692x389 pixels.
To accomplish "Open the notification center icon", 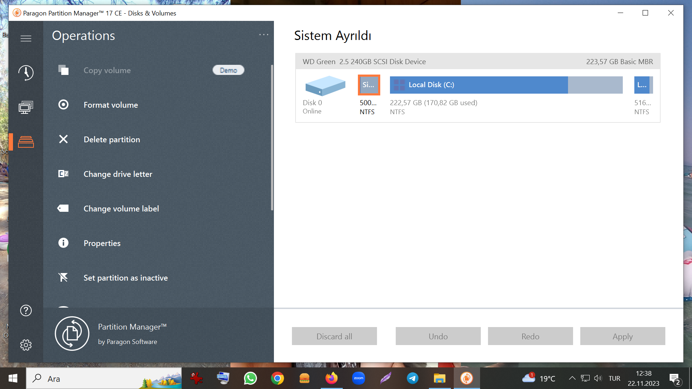I will [x=675, y=379].
